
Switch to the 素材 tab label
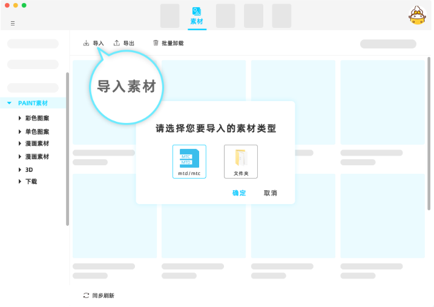[x=197, y=21]
